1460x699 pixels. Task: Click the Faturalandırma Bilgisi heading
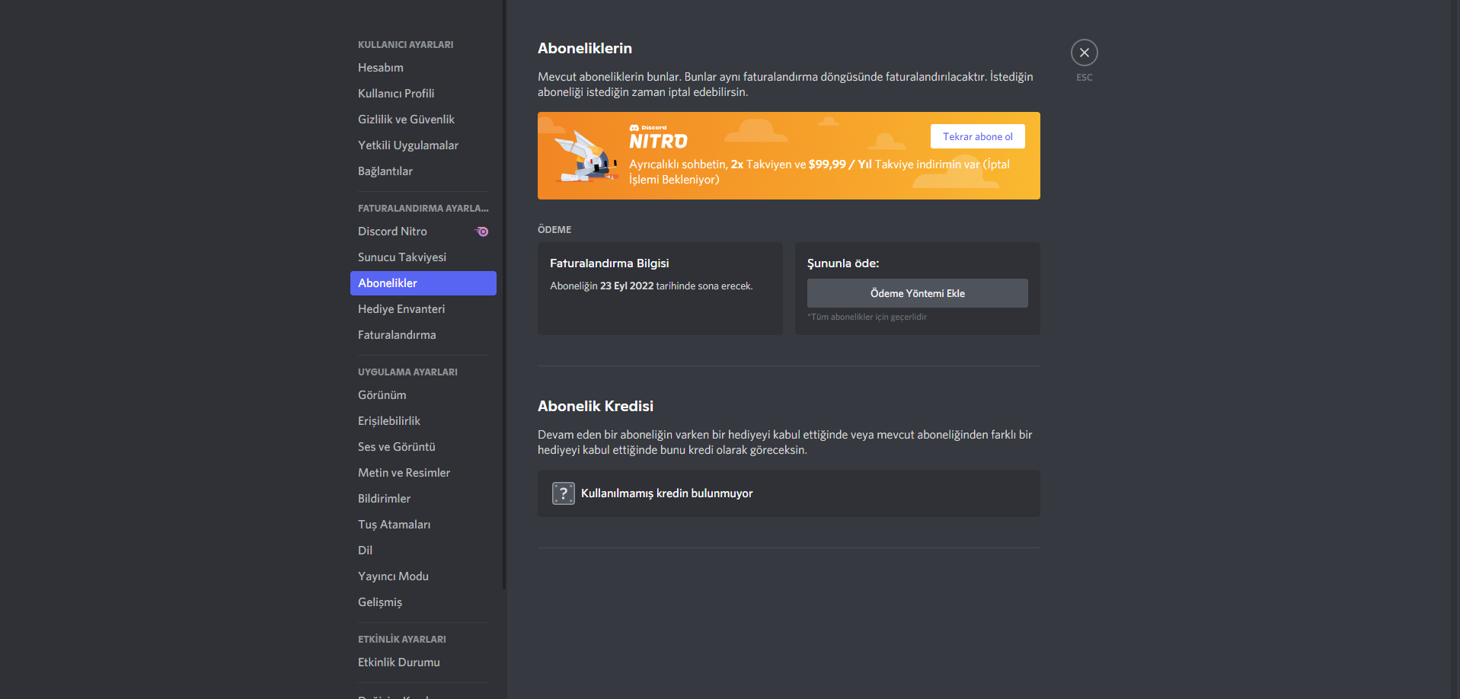tap(609, 263)
